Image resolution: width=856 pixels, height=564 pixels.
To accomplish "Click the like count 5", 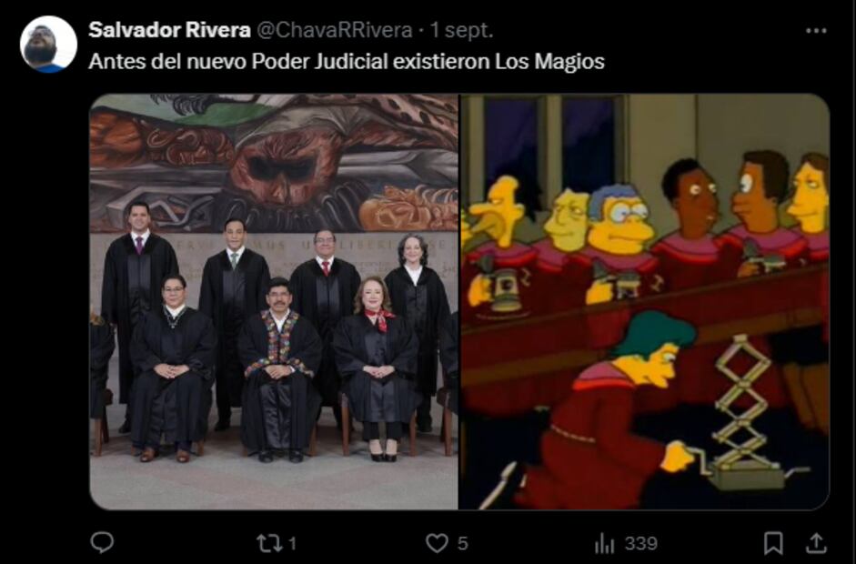I will point(462,544).
